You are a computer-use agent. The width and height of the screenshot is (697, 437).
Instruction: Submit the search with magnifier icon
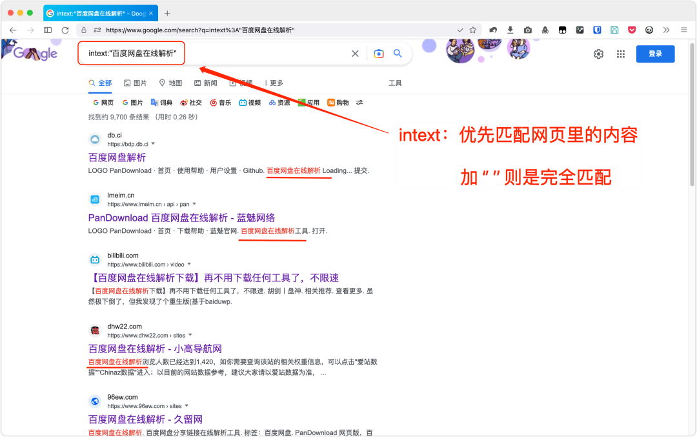pos(398,54)
